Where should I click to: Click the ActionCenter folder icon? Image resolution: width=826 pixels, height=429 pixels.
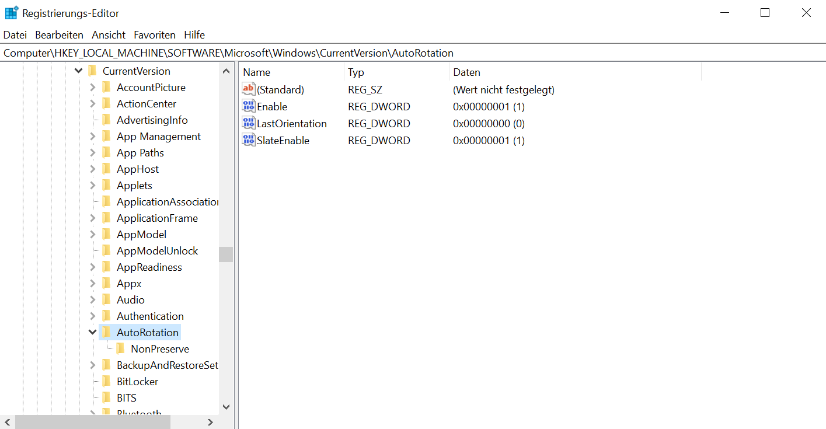point(106,103)
